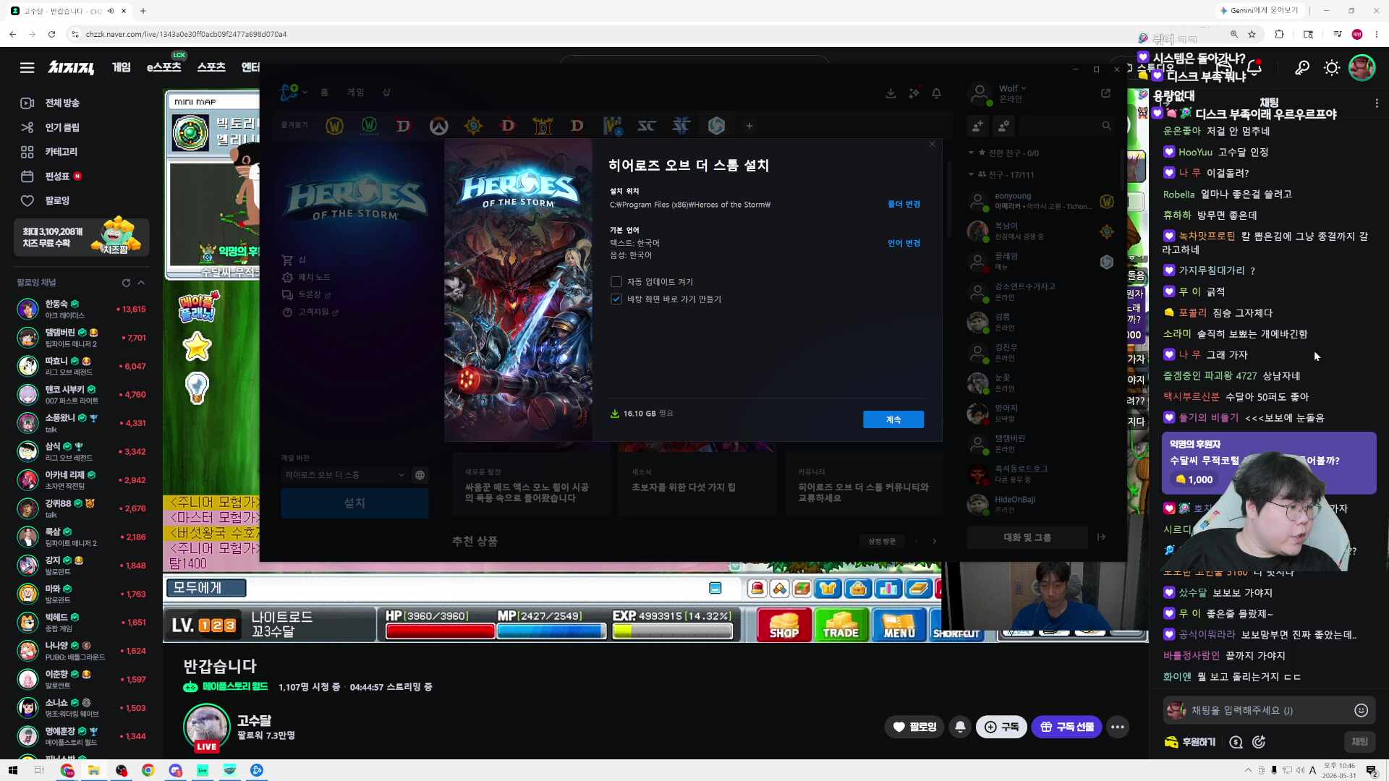
Task: Toggle the light/dark theme sun icon
Action: point(1332,67)
